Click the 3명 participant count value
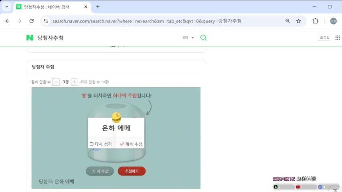 coord(65,82)
